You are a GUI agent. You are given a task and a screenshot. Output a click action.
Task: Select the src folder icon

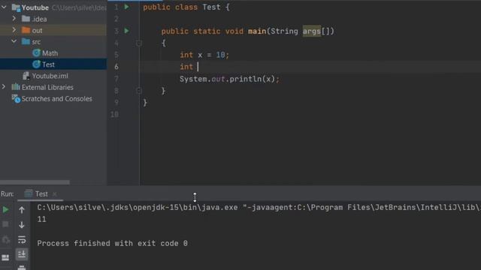click(26, 41)
